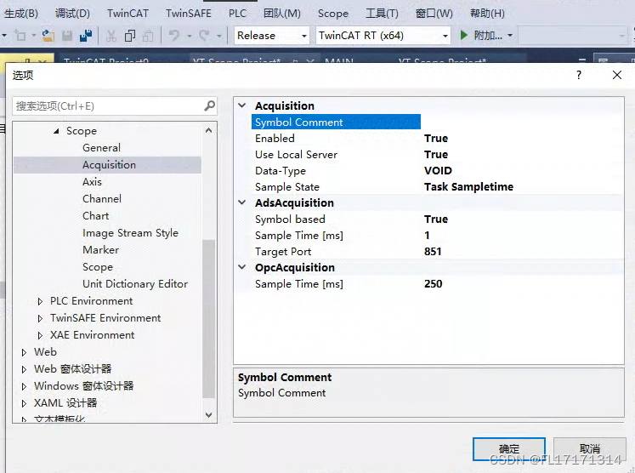Open the Undo history dropdown arrow

click(189, 36)
